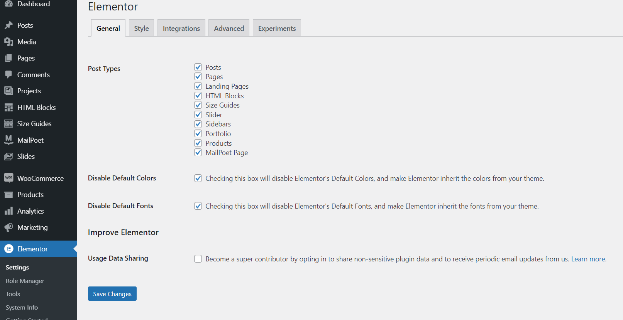Viewport: 623px width, 320px height.
Task: Toggle the Size Guides post type checkbox
Action: [198, 105]
